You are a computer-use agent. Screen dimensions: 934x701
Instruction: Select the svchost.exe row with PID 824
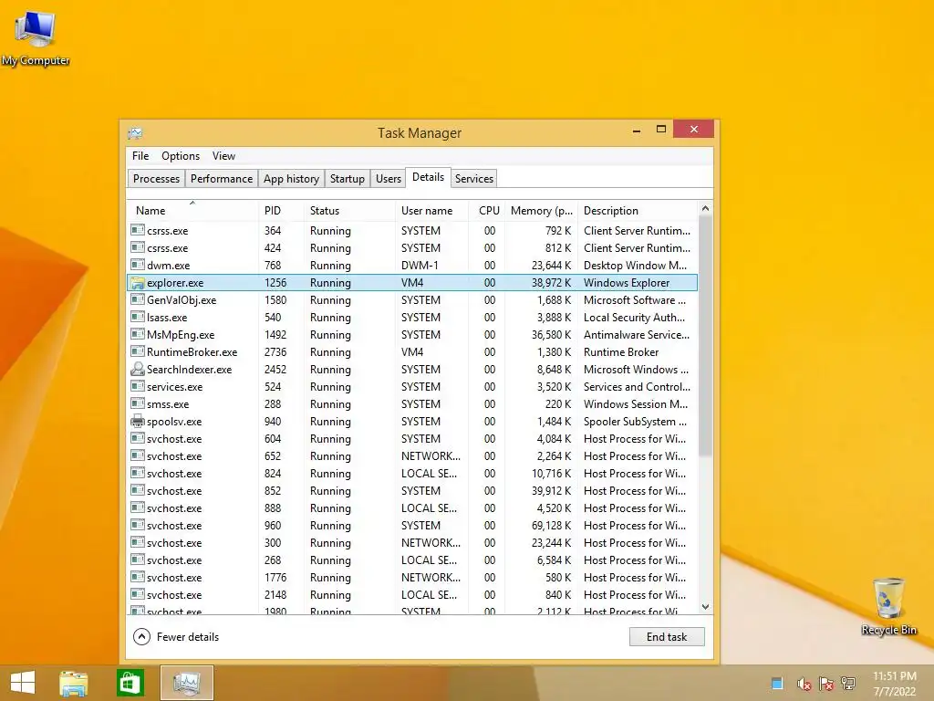(x=412, y=473)
